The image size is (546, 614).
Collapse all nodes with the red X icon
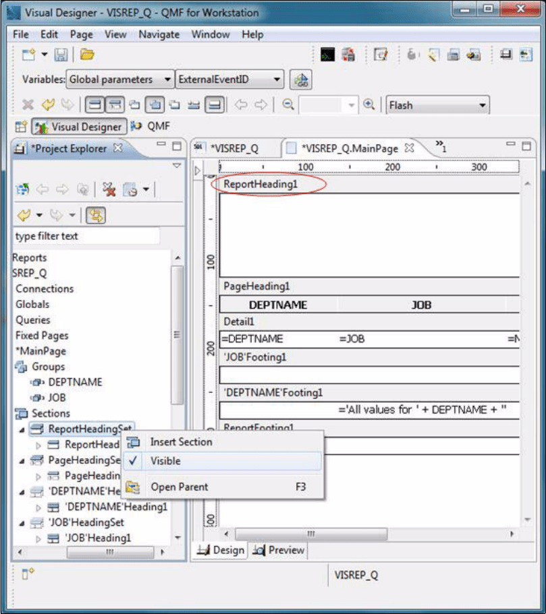(107, 190)
